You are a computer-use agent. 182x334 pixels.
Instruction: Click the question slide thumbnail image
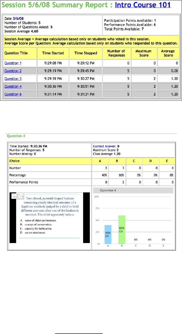coord(50,218)
